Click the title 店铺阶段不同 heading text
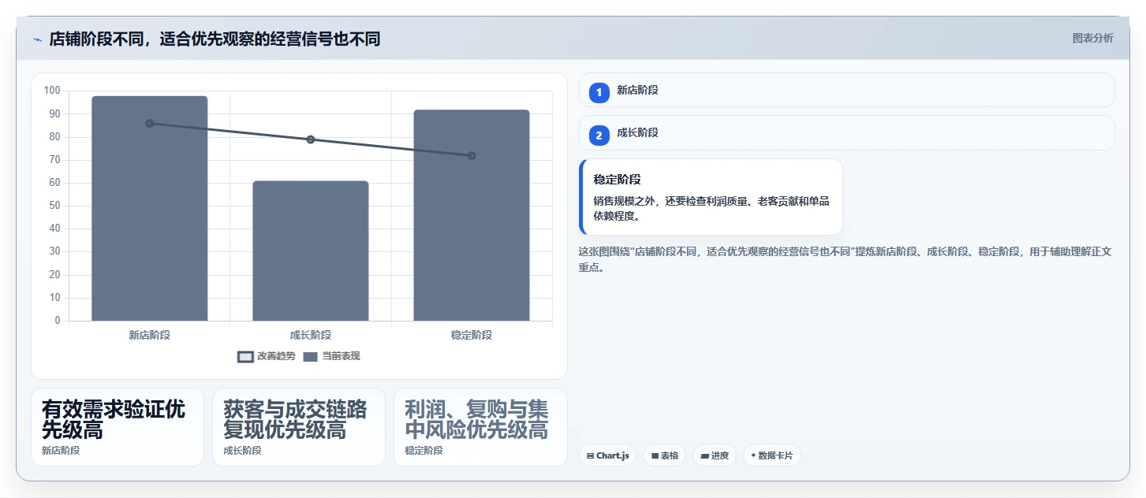1146x498 pixels. click(x=215, y=39)
